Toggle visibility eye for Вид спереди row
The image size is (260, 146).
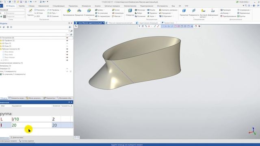tap(67, 58)
